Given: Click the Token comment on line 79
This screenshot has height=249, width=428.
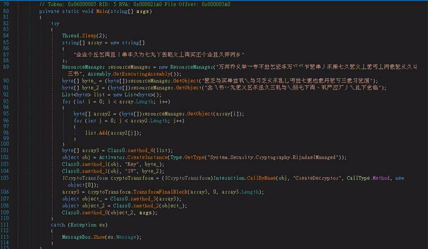Looking at the screenshot, I should pyautogui.click(x=135, y=5).
